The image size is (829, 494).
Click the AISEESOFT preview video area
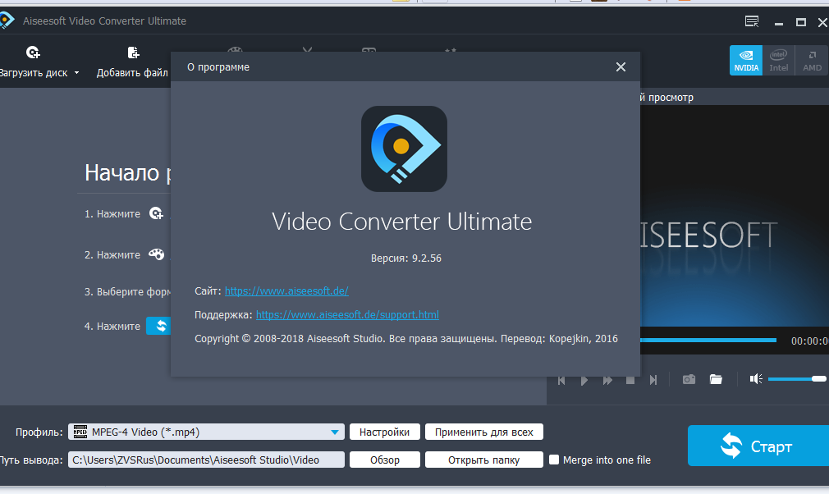tap(735, 216)
